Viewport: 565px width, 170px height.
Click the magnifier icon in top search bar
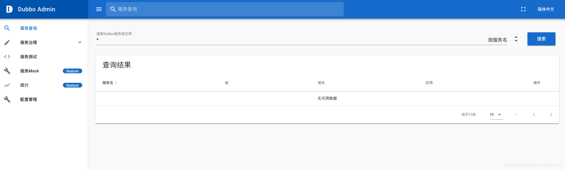113,9
